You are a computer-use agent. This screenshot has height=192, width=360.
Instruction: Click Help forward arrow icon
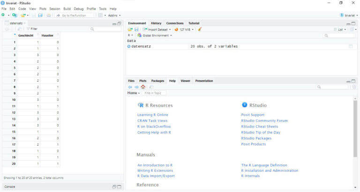[x=136, y=87]
